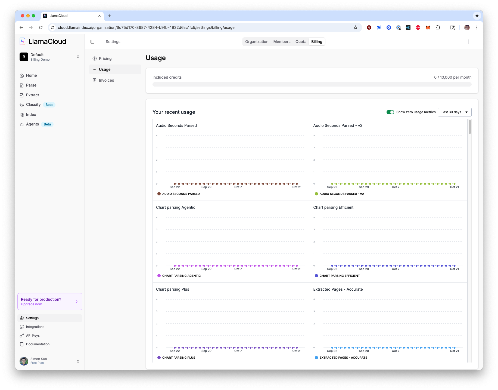
Task: Open Agents from the sidebar
Action: (x=32, y=124)
